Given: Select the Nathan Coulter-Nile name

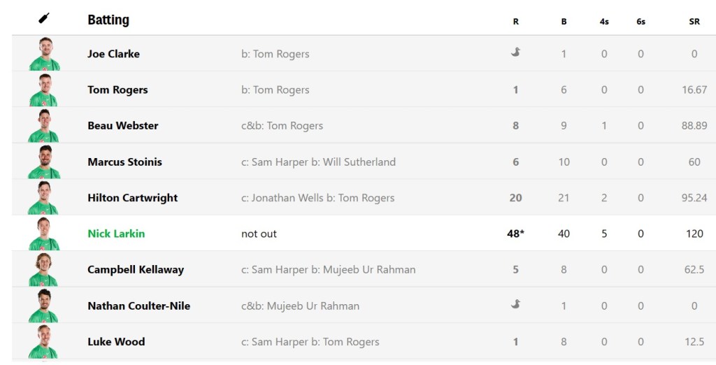Looking at the screenshot, I should tap(138, 306).
